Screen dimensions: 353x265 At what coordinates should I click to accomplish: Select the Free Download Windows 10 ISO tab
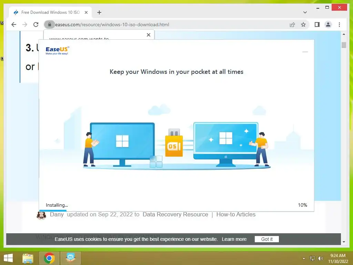[50, 12]
